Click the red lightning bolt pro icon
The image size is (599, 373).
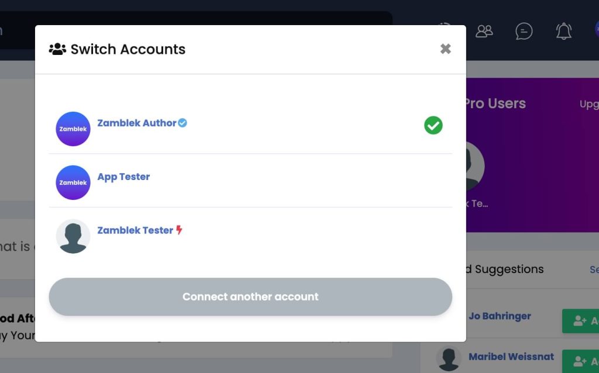179,230
